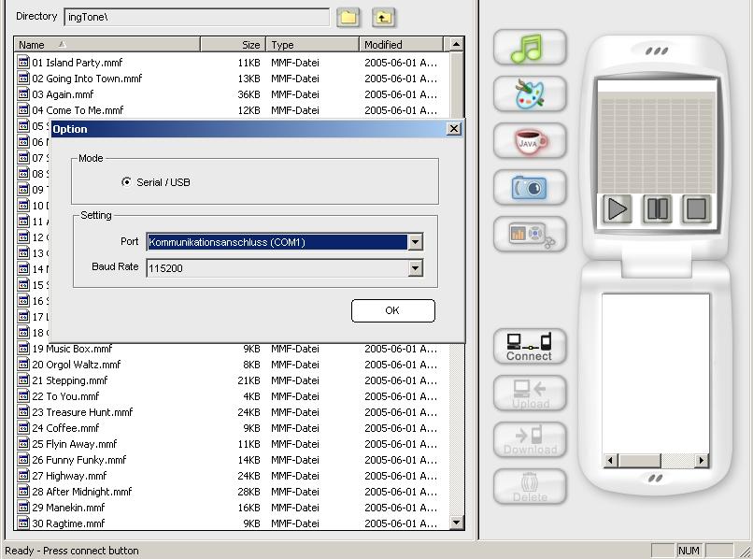Close the Option dialog
Viewport: 753px width, 559px height.
[x=454, y=129]
